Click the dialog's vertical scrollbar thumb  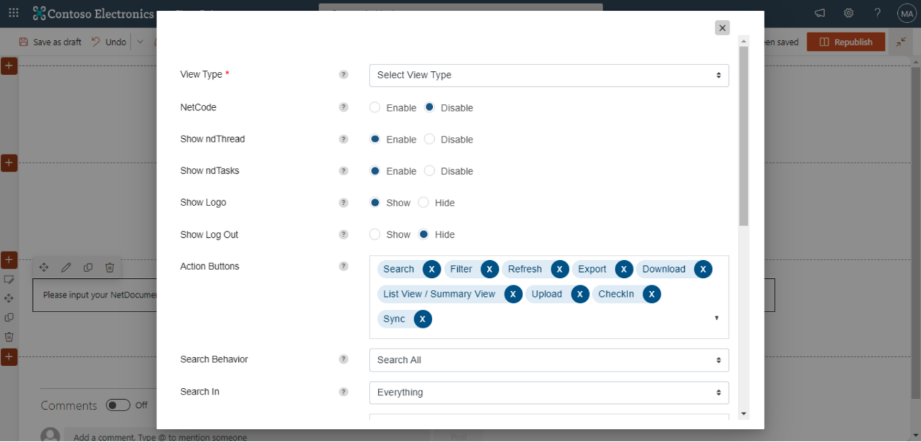[744, 136]
